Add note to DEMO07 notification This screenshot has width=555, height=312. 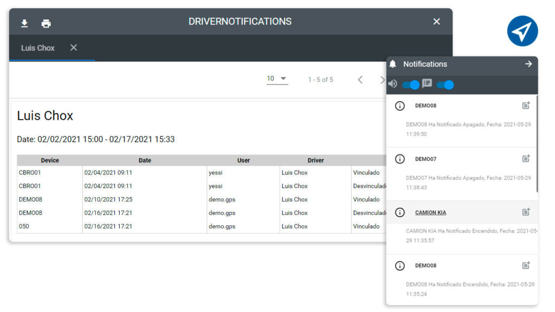[526, 159]
